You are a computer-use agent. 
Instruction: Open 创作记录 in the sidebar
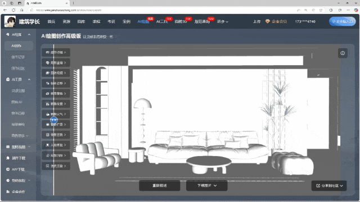pyautogui.click(x=18, y=57)
